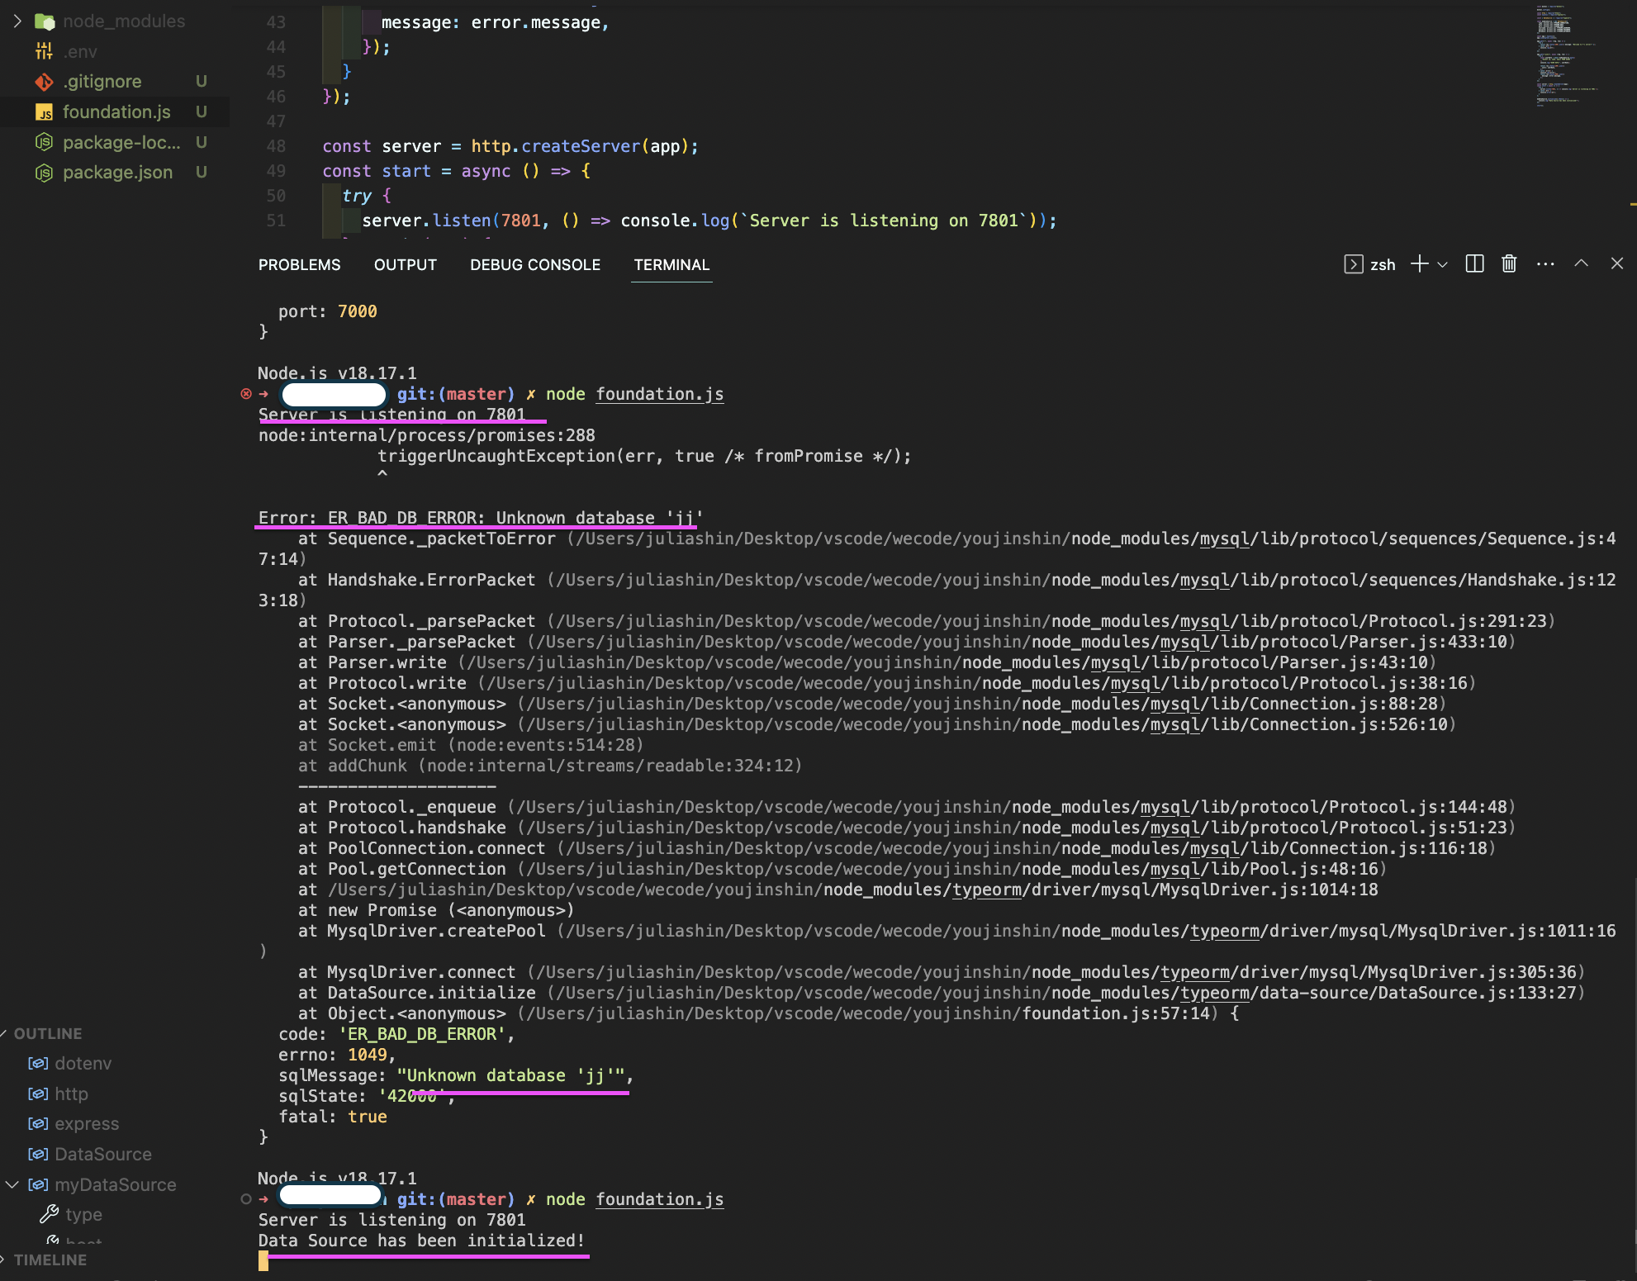Select DataSource symbol in outline
1637x1281 pixels.
(x=102, y=1154)
